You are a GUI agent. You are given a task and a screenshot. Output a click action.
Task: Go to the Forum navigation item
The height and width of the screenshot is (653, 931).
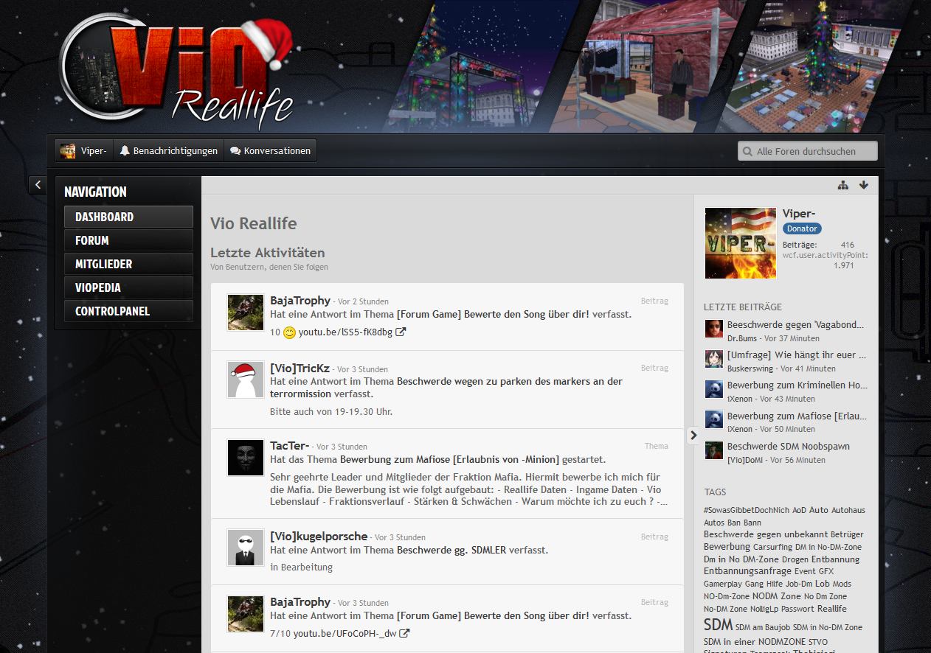click(x=128, y=240)
